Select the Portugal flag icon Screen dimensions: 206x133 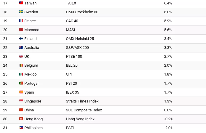[21, 83]
